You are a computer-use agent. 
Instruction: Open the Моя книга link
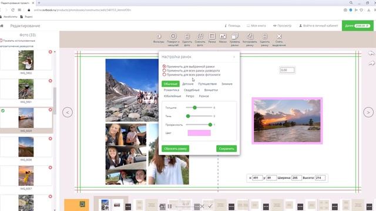tap(256, 26)
